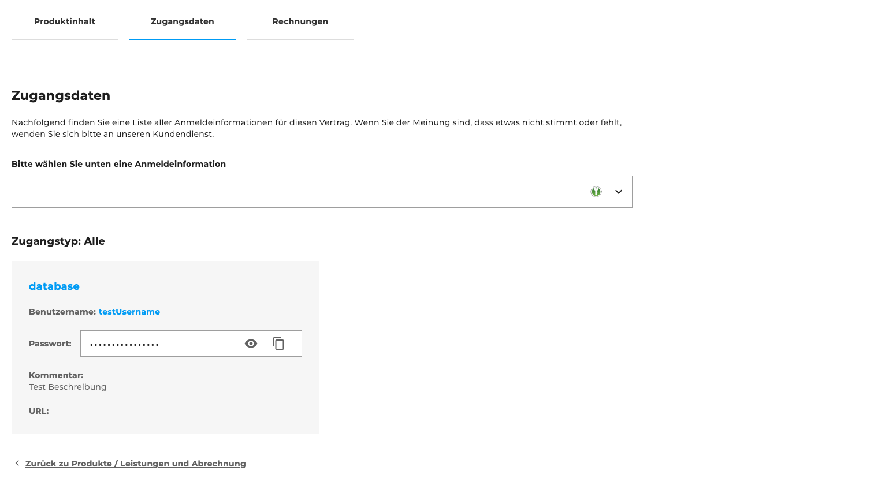Click the database entry title
This screenshot has width=885, height=489.
point(54,286)
